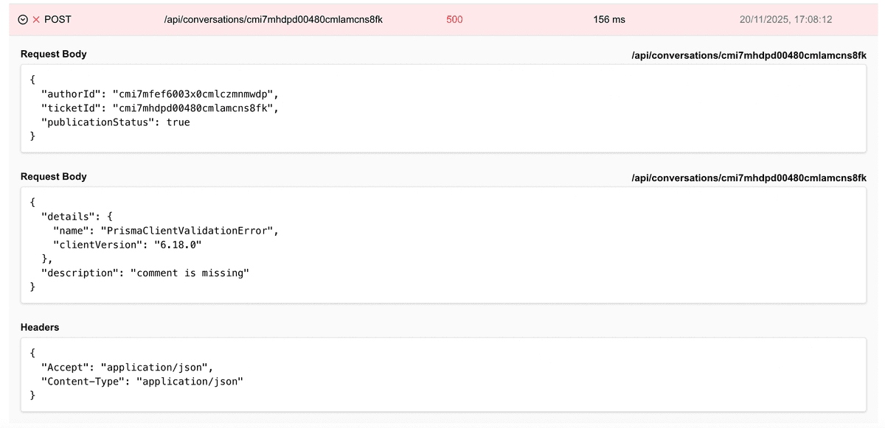Select the POST method label
This screenshot has height=428, width=885.
pyautogui.click(x=58, y=20)
